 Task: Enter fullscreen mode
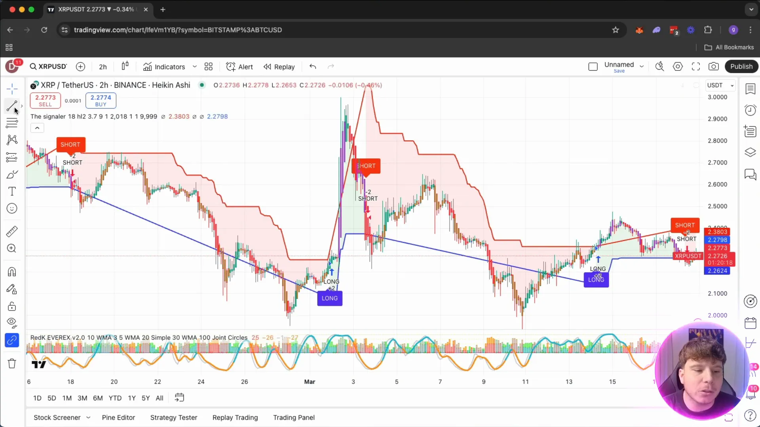(696, 66)
